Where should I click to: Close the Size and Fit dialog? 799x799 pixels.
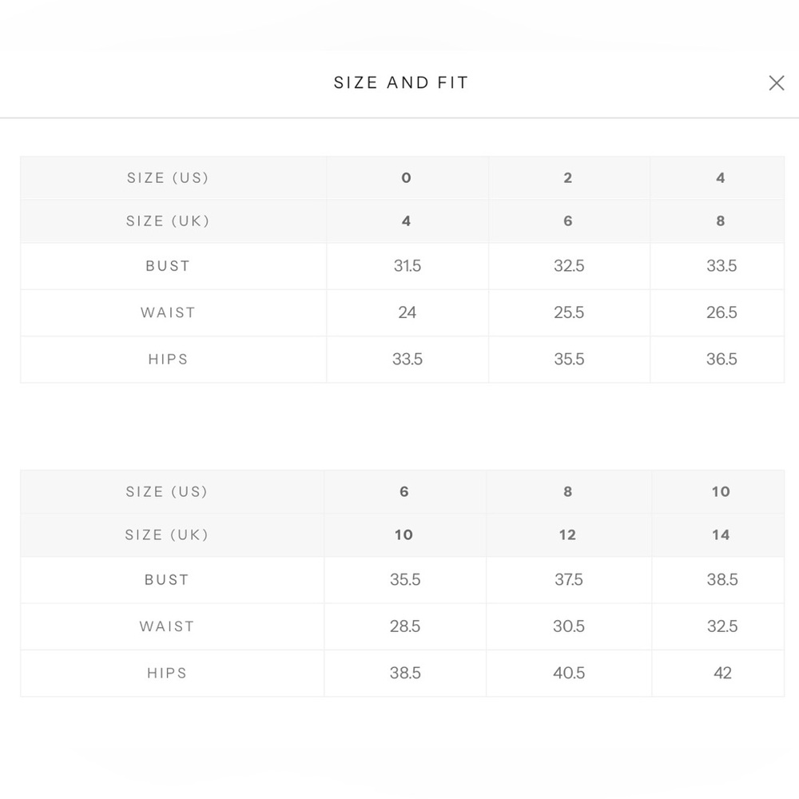776,83
